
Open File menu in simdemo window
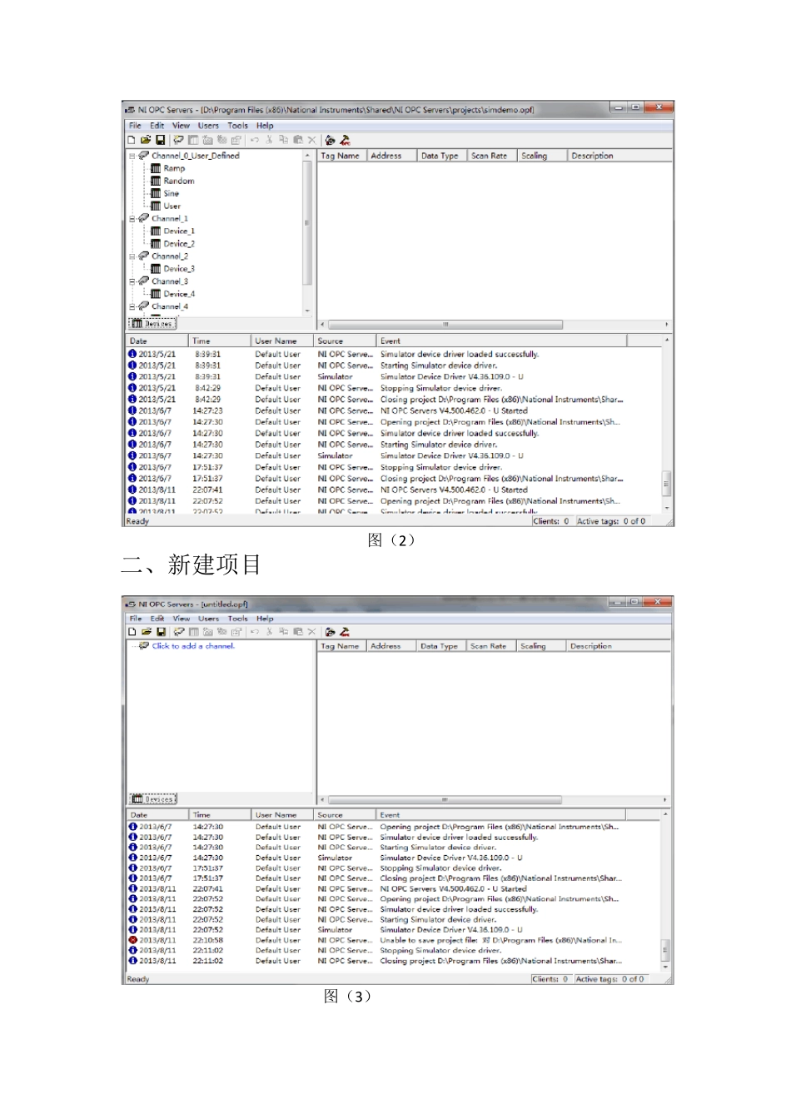135,126
